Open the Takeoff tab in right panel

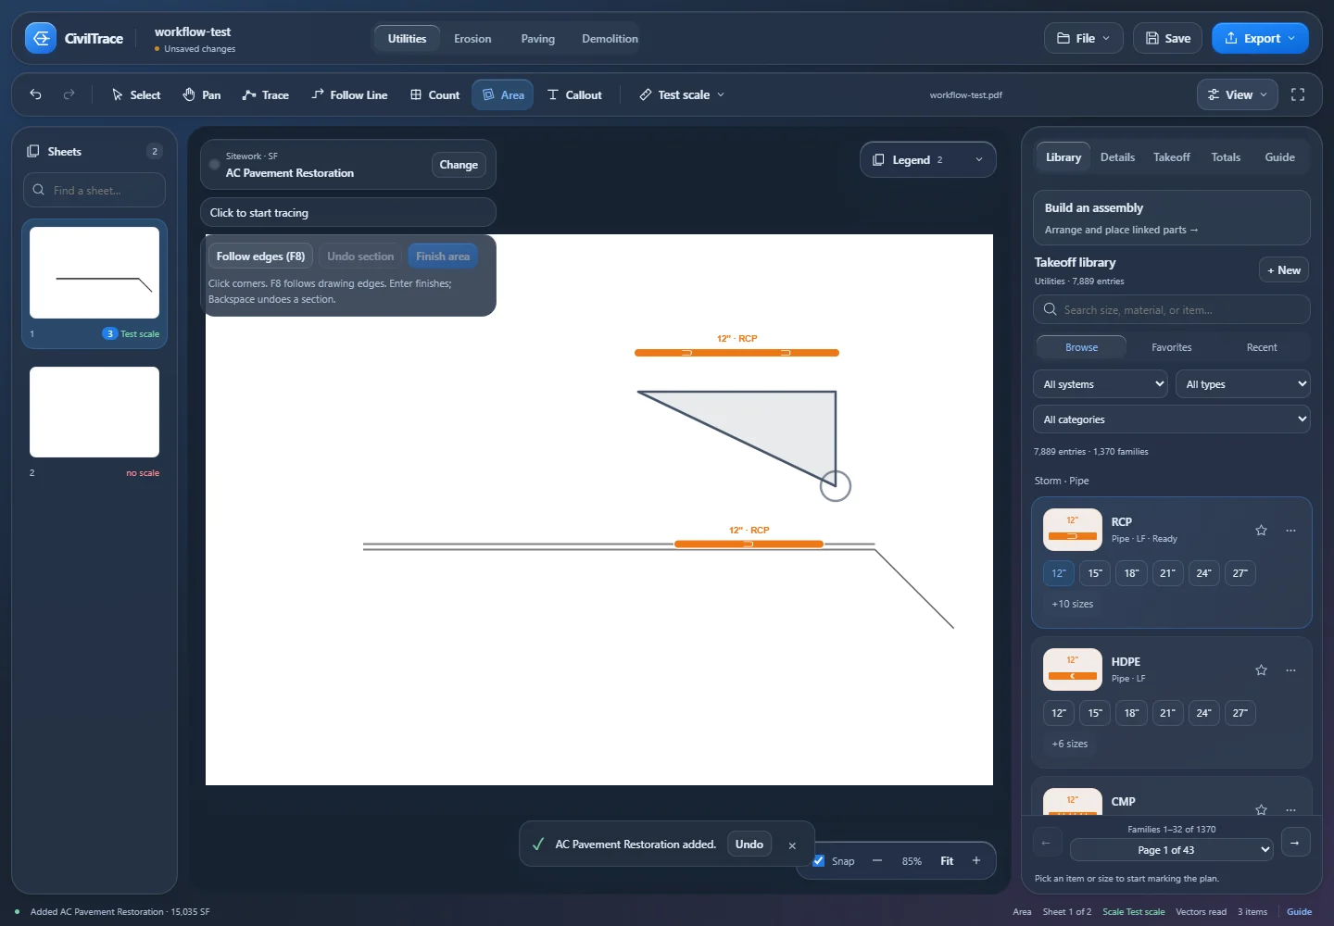point(1171,157)
